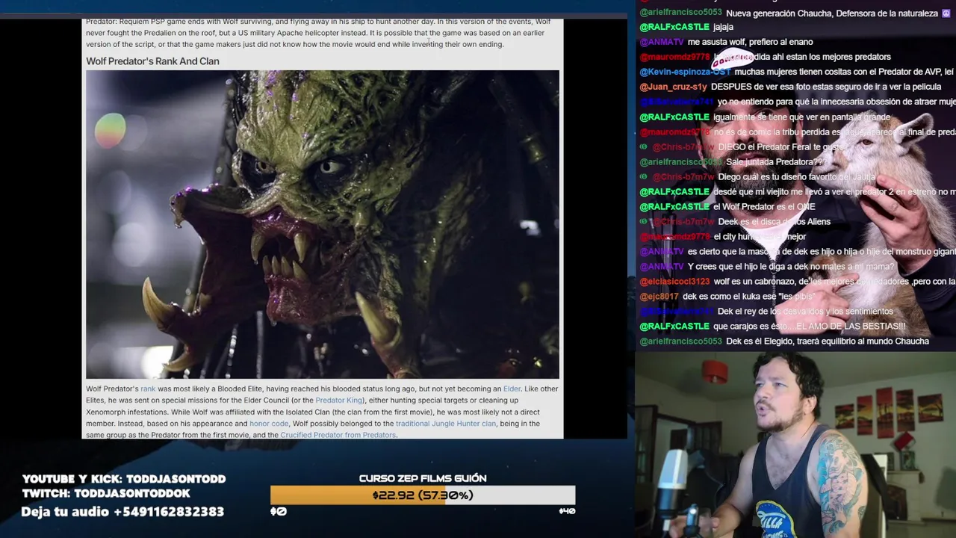Viewport: 956px width, 538px height.
Task: Select the "desde que mi viejito me llevó" message
Action: pyautogui.click(x=798, y=192)
